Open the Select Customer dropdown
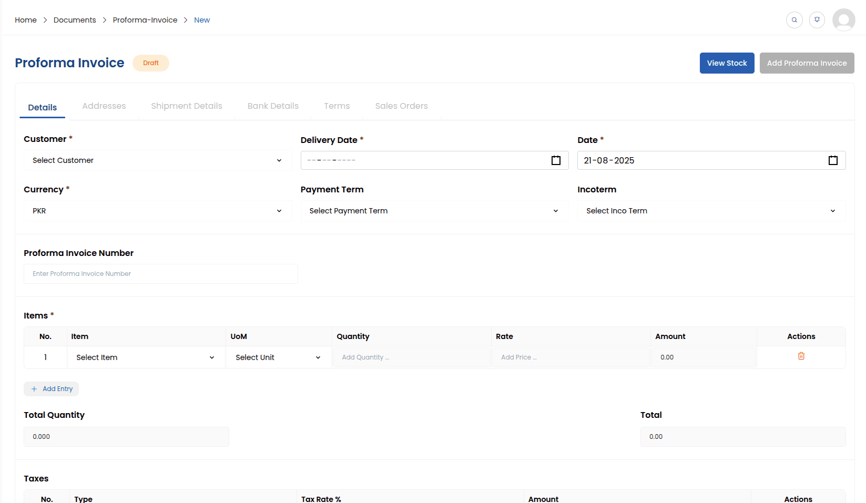866x503 pixels. (157, 160)
